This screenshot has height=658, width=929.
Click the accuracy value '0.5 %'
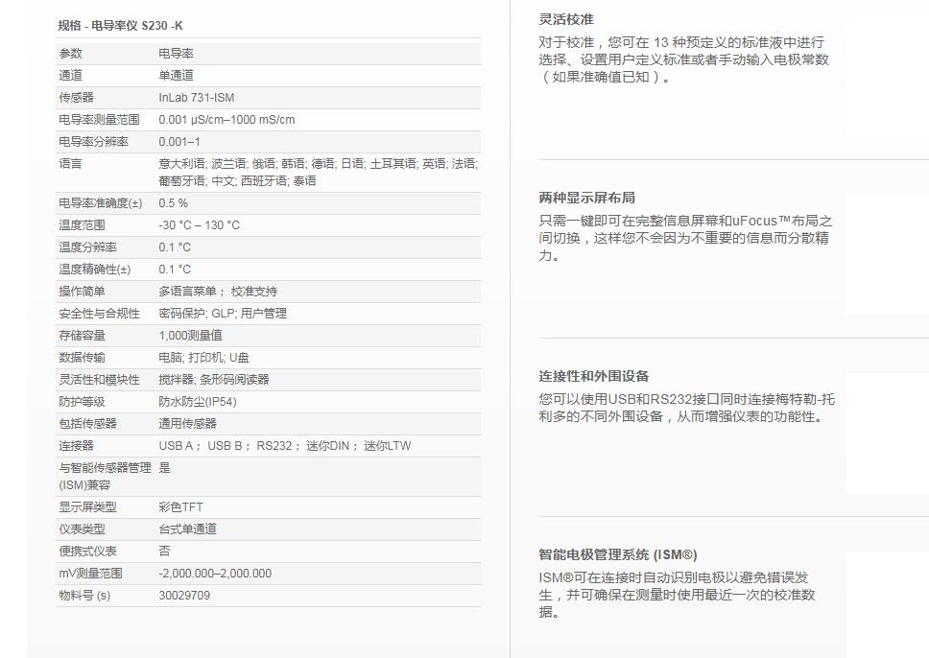(173, 203)
